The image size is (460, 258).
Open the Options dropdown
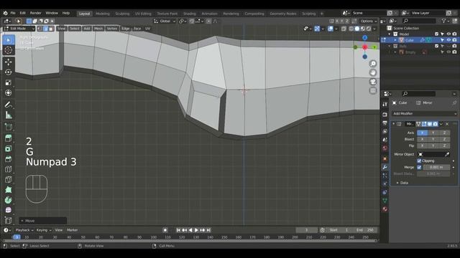(369, 21)
